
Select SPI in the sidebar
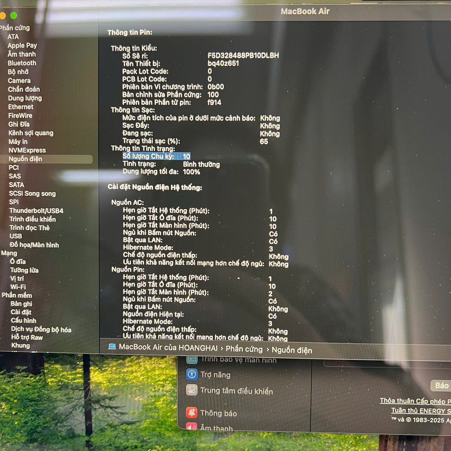pos(14,202)
